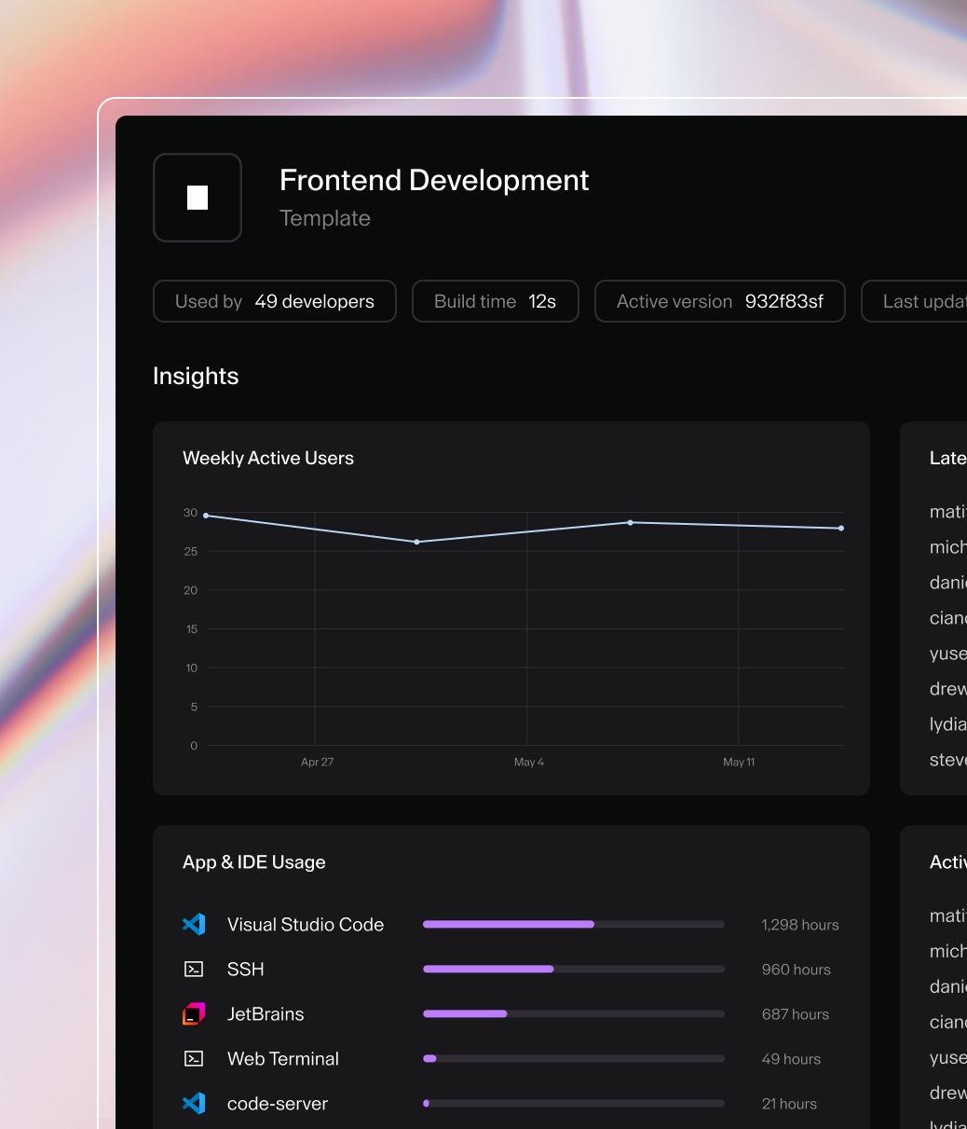Select the code-server icon
The image size is (967, 1129).
194,1103
